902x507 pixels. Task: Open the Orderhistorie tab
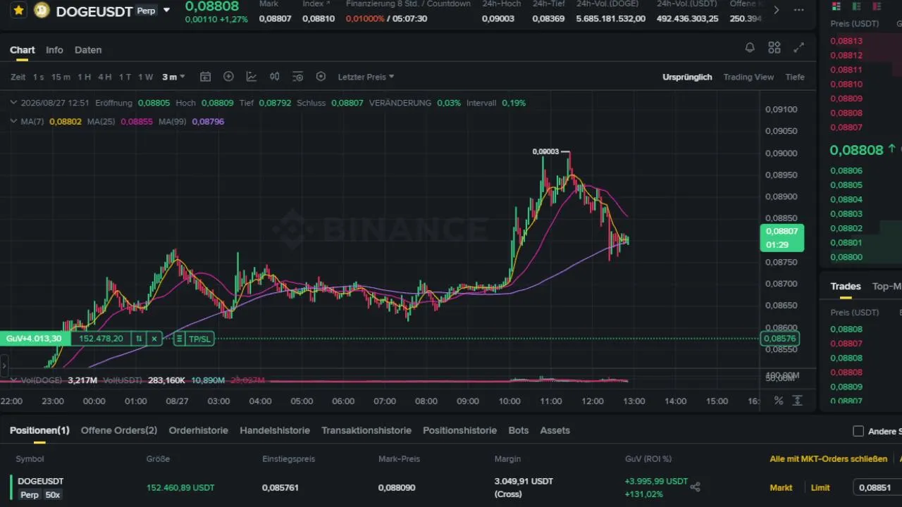click(199, 430)
